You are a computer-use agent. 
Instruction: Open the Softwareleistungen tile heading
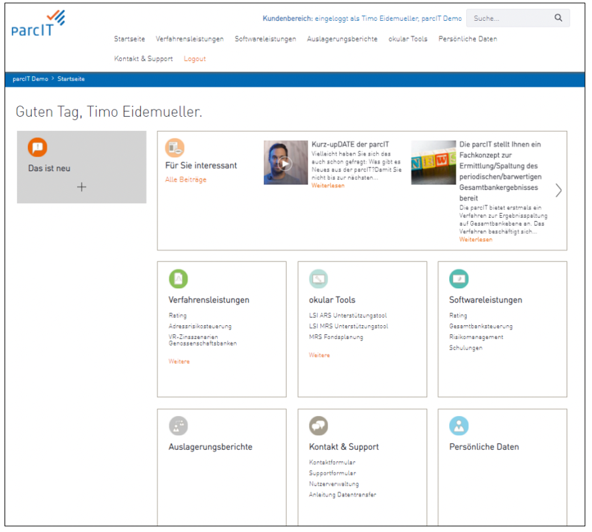(486, 300)
